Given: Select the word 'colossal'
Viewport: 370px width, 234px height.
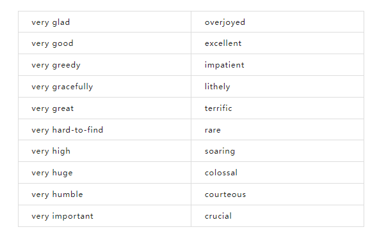Looking at the screenshot, I should coord(221,173).
